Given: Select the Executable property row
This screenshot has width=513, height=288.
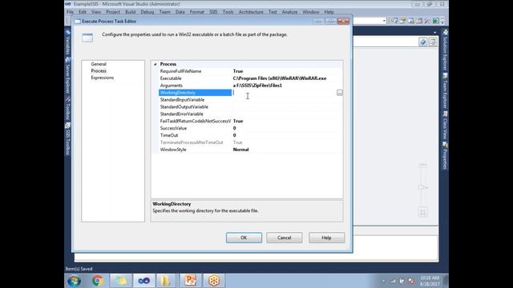Looking at the screenshot, I should point(251,78).
